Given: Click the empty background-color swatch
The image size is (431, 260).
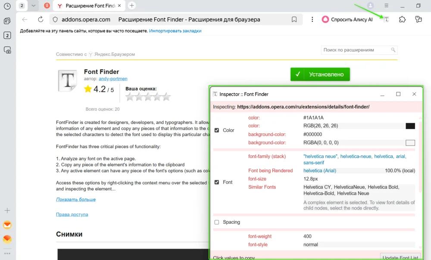Looking at the screenshot, I should [x=410, y=143].
